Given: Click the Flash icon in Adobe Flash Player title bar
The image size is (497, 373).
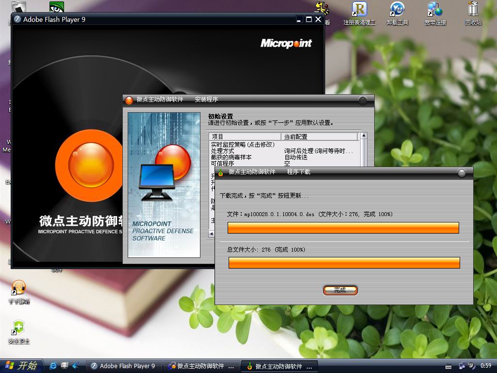Looking at the screenshot, I should pyautogui.click(x=17, y=19).
